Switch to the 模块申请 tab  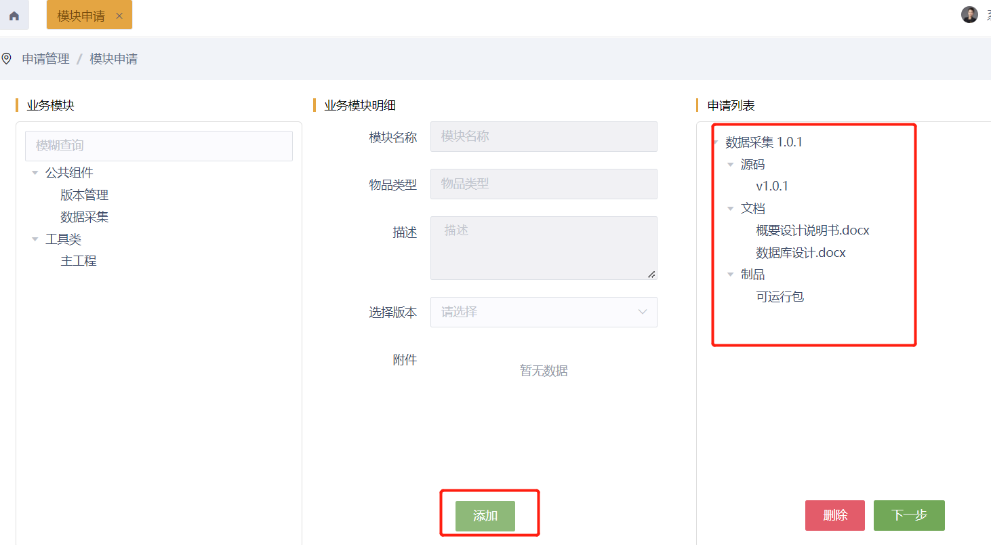81,16
